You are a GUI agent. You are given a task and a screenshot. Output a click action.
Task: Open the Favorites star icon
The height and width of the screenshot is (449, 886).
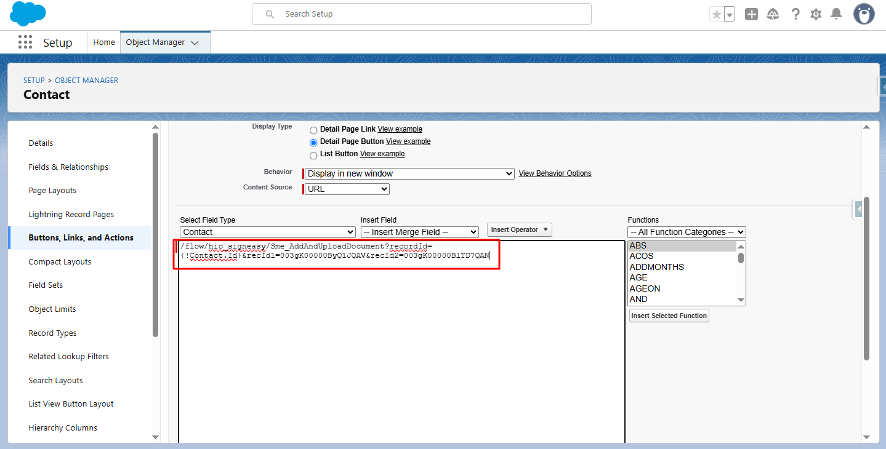pyautogui.click(x=717, y=14)
